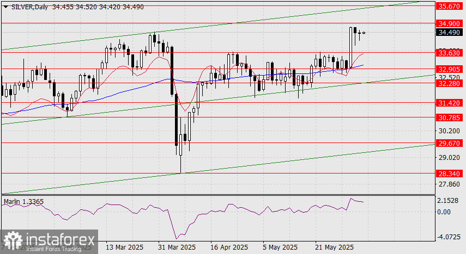This screenshot has width=466, height=254.
Task: Click the OHLC values 34.455 34.520 34.420 34.490
Action: (x=98, y=7)
